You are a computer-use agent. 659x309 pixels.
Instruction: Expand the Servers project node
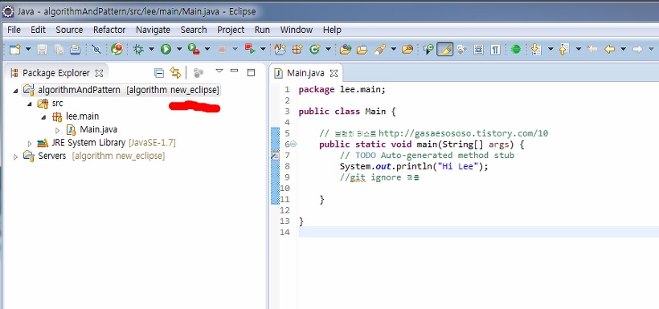pos(15,157)
